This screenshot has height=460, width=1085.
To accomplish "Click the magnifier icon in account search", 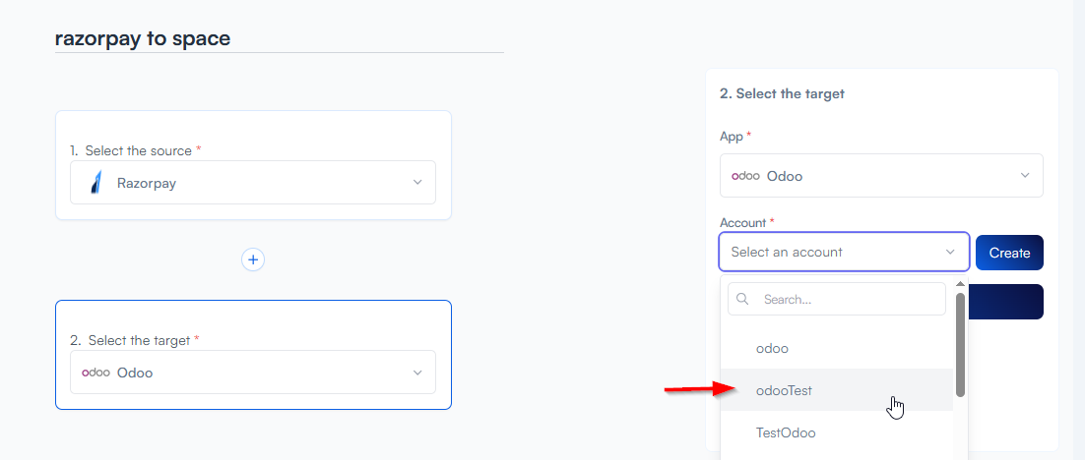I will pos(743,299).
